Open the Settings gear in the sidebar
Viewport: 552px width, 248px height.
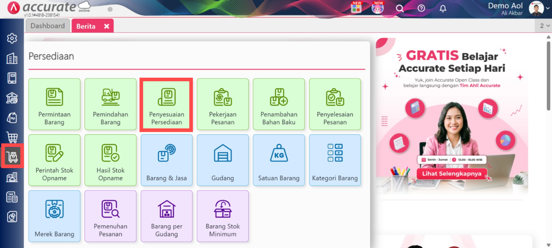(12, 38)
